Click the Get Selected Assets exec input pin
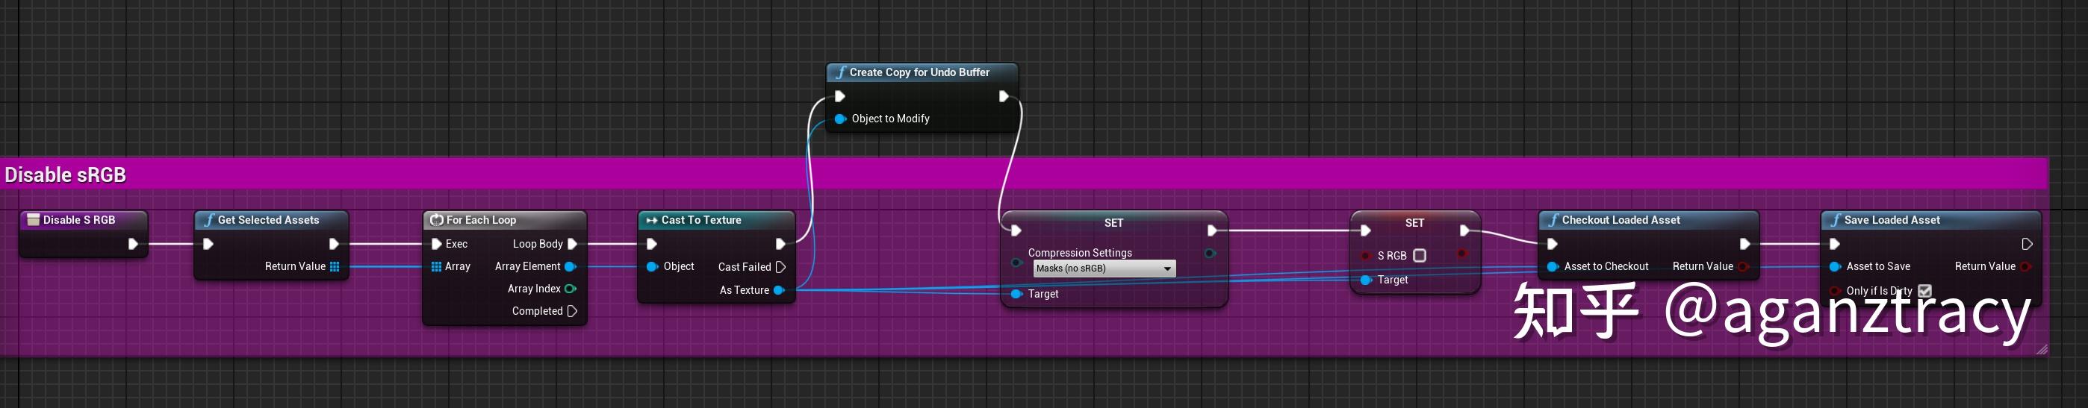The height and width of the screenshot is (408, 2088). click(x=208, y=244)
